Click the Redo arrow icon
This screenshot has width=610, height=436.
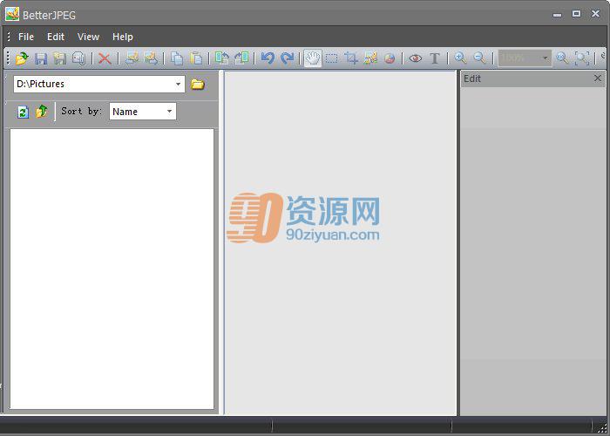[x=287, y=58]
